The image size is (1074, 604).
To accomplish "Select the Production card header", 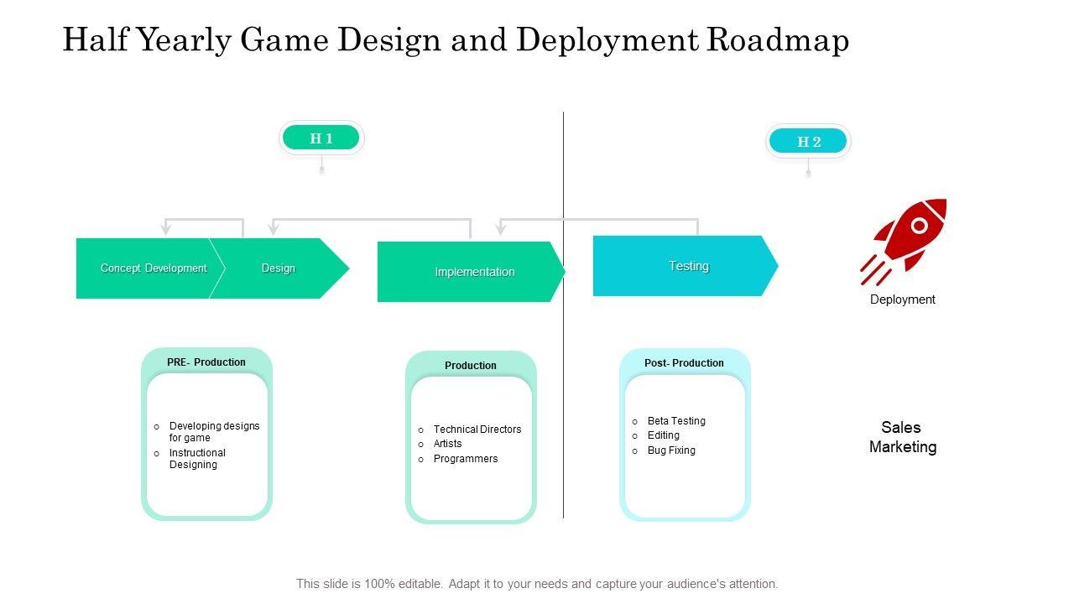I will [471, 366].
